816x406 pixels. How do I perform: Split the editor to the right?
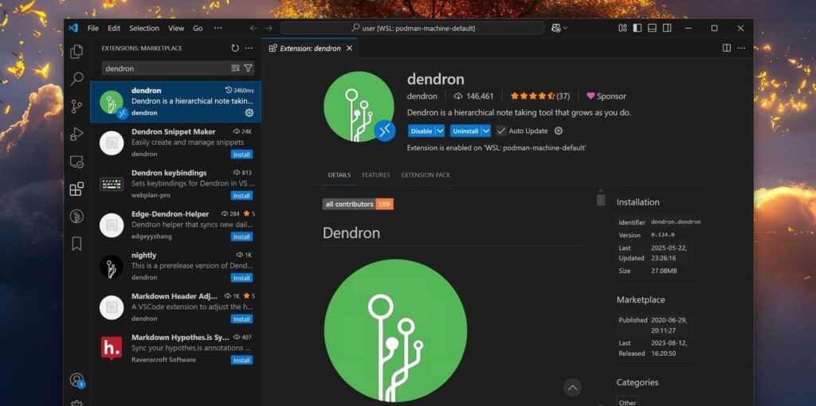click(727, 48)
